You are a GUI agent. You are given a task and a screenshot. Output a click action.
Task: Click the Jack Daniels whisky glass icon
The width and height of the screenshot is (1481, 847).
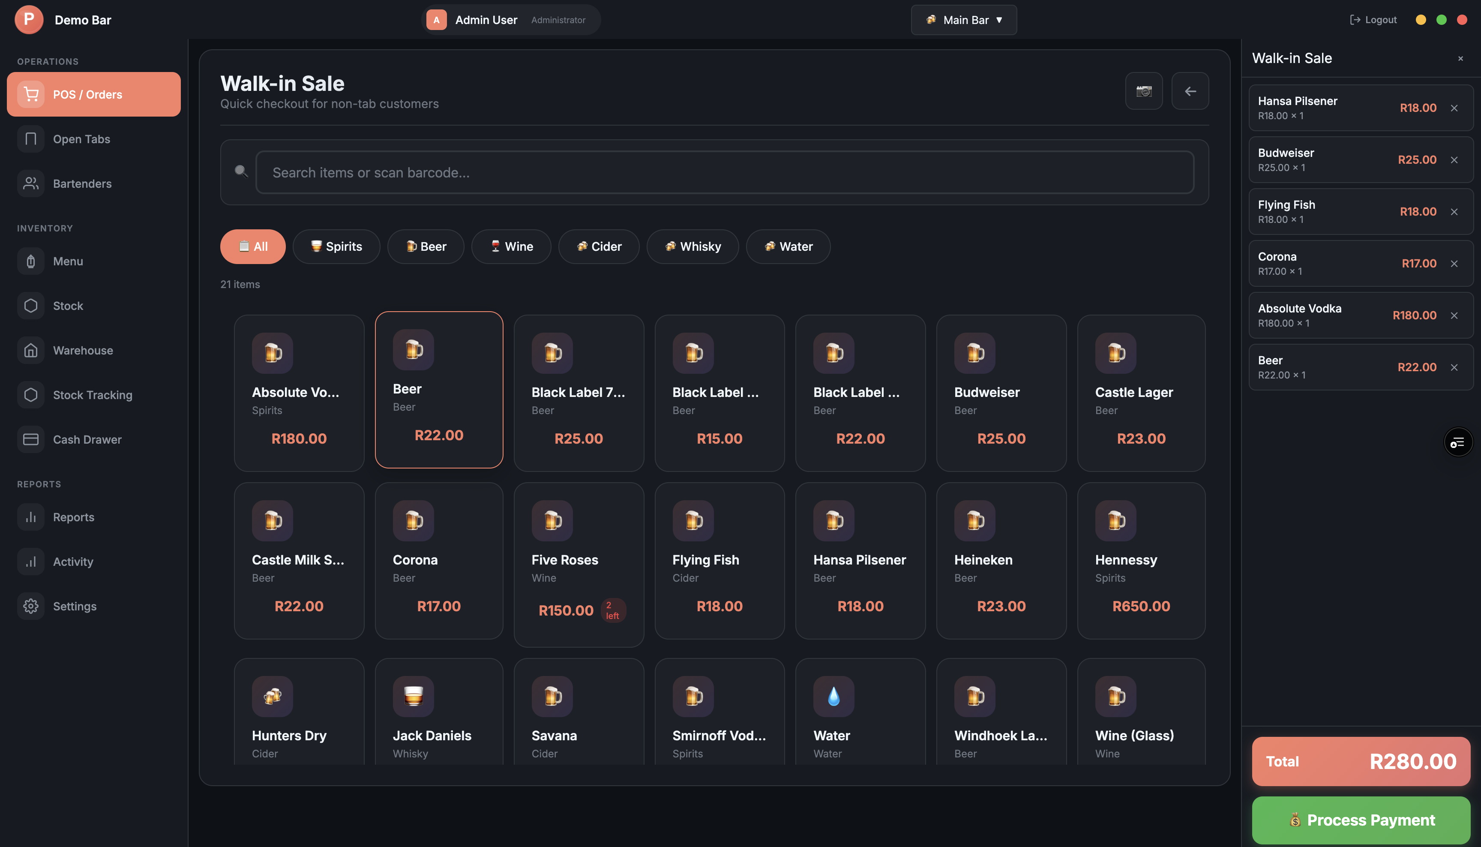pos(413,696)
